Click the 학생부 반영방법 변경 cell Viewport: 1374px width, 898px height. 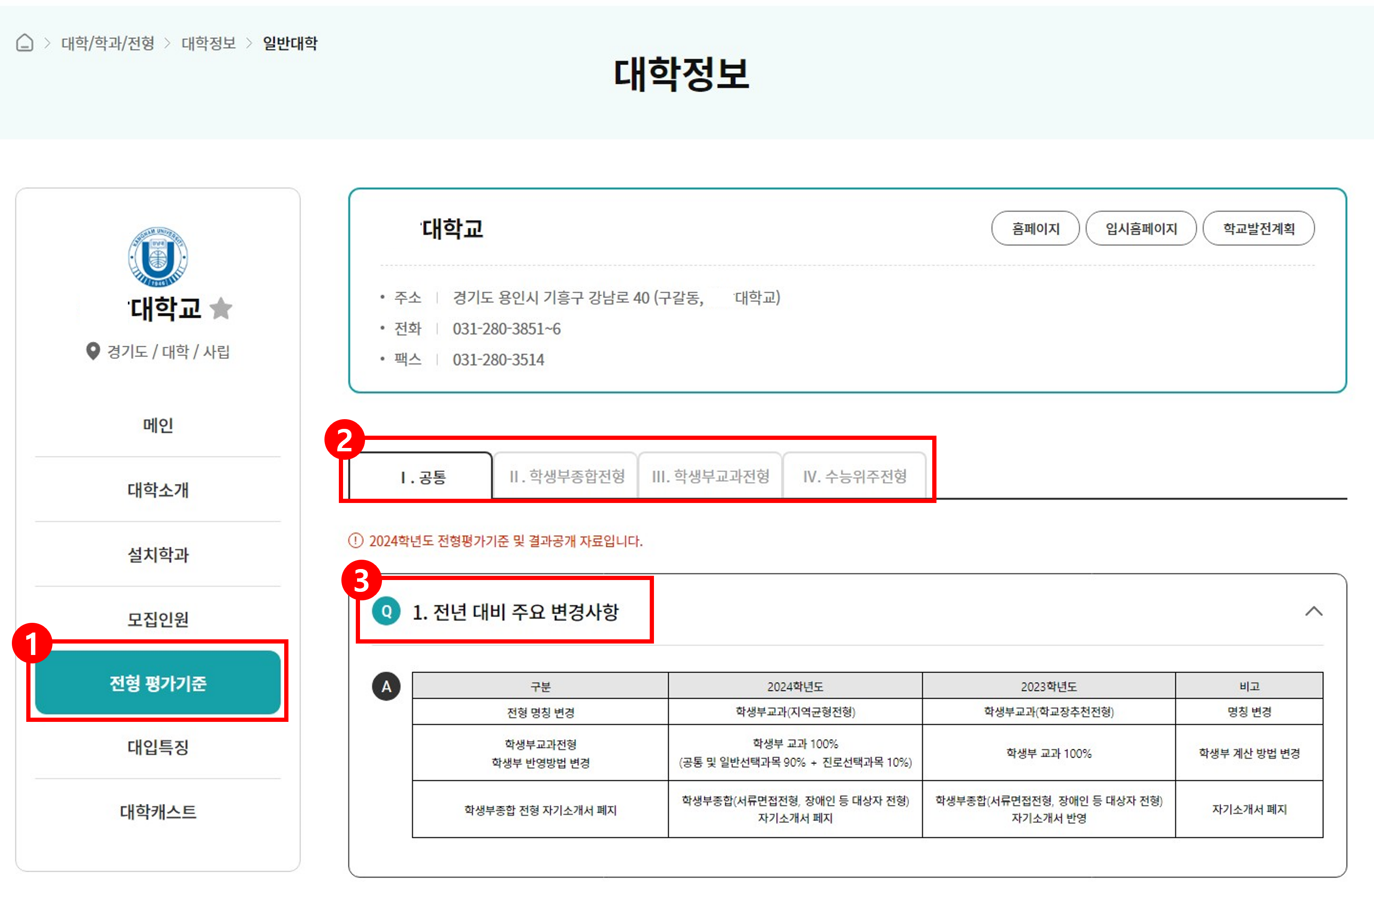540,753
